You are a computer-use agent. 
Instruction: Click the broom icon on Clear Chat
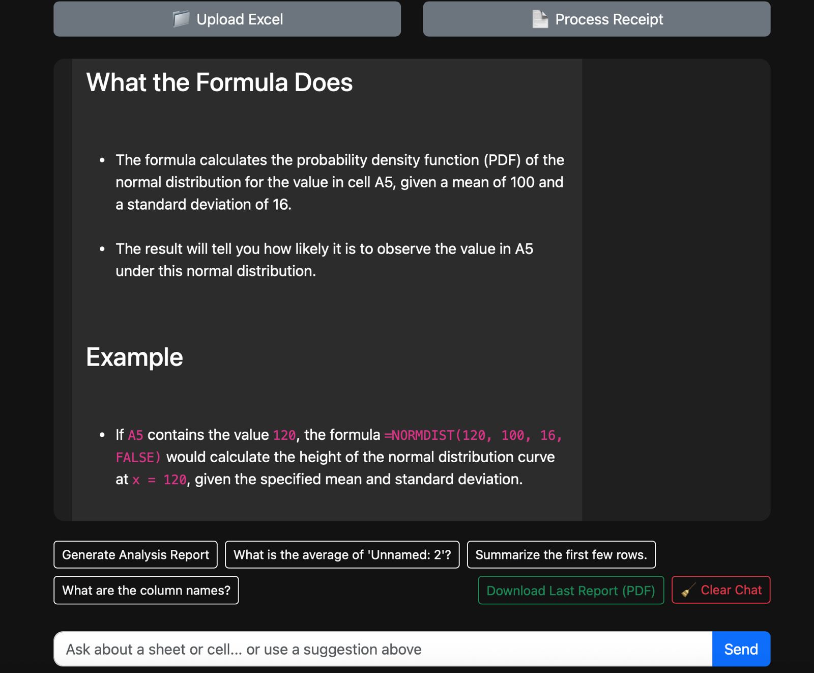point(688,591)
